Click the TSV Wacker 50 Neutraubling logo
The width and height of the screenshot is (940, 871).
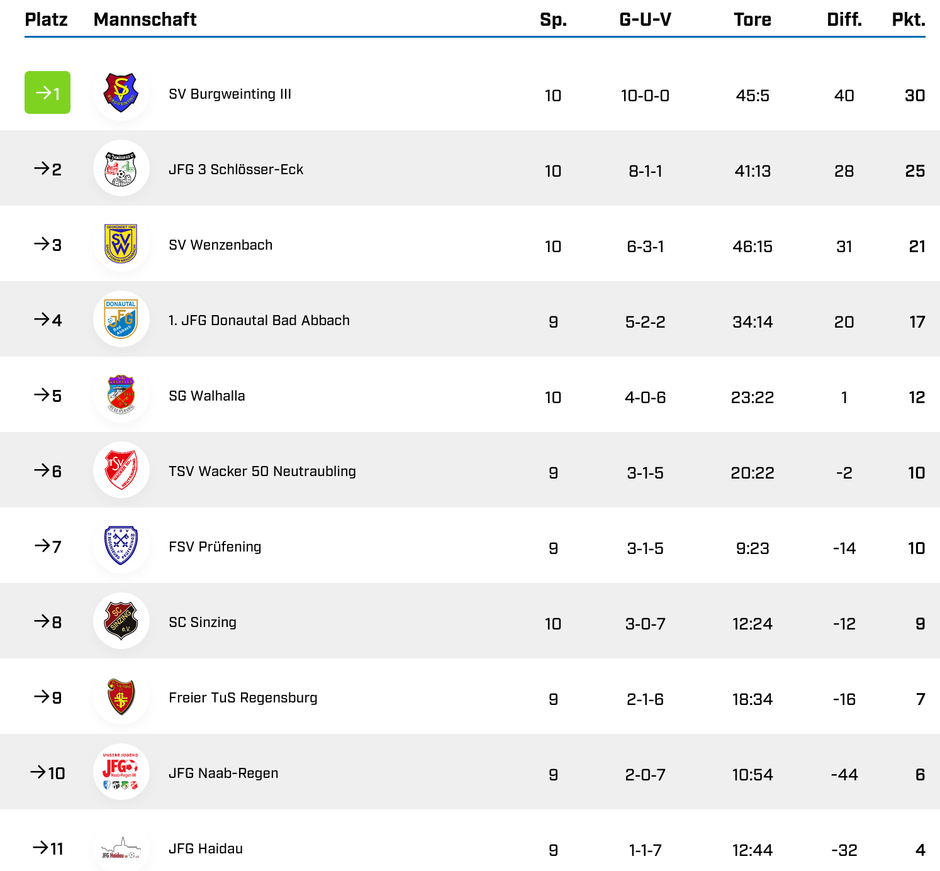point(121,470)
